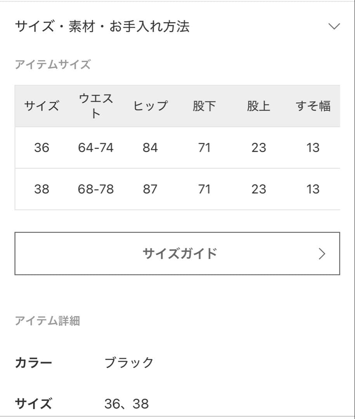Select size 38 row in the table
This screenshot has height=419, width=355.
click(x=177, y=189)
